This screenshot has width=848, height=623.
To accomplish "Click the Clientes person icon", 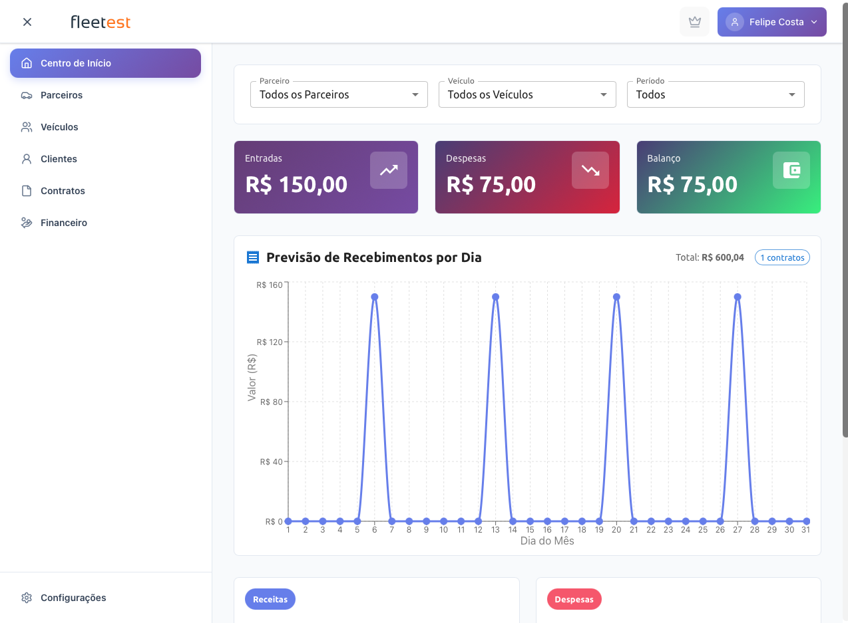I will [x=27, y=159].
